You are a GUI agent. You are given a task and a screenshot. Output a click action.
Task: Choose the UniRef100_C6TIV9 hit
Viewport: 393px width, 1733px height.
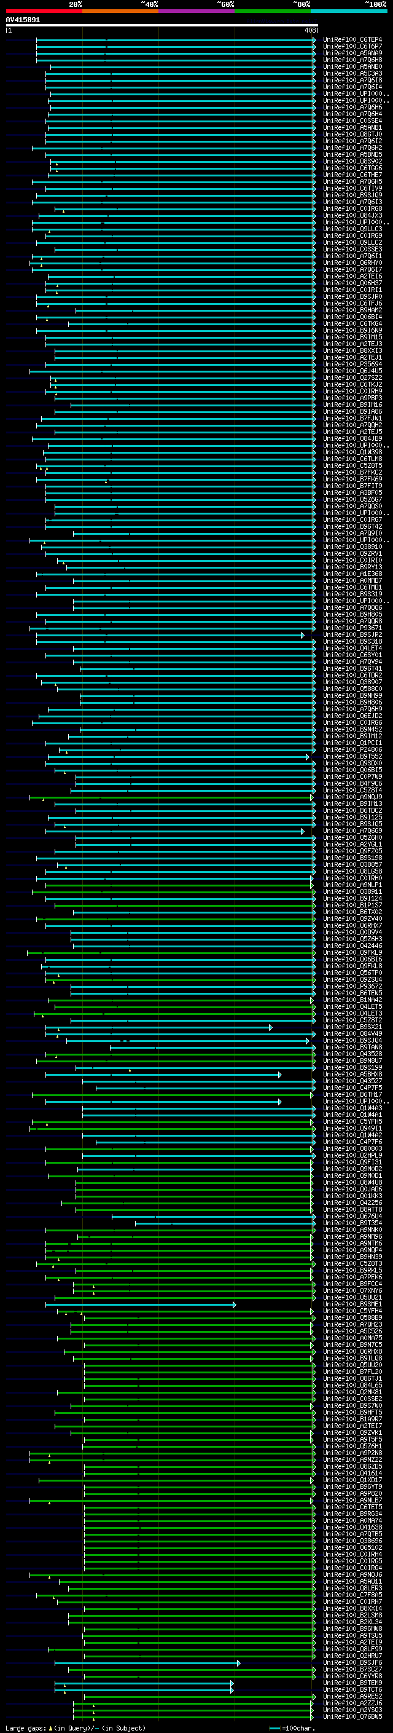point(352,188)
